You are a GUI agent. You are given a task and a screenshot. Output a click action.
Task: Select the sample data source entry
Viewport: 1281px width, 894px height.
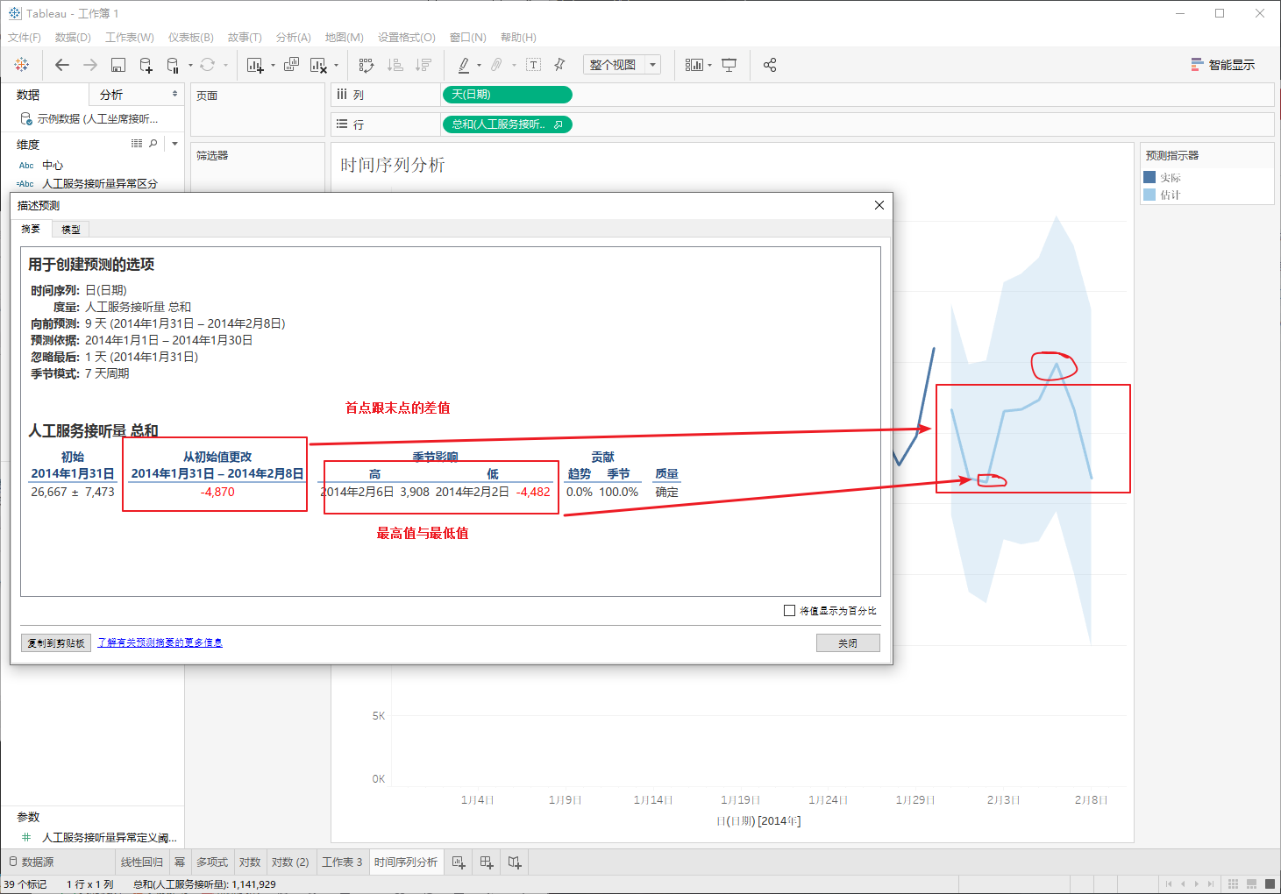point(89,118)
